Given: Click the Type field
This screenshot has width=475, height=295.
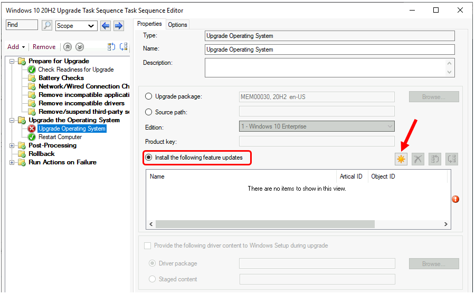Looking at the screenshot, I should pyautogui.click(x=329, y=36).
